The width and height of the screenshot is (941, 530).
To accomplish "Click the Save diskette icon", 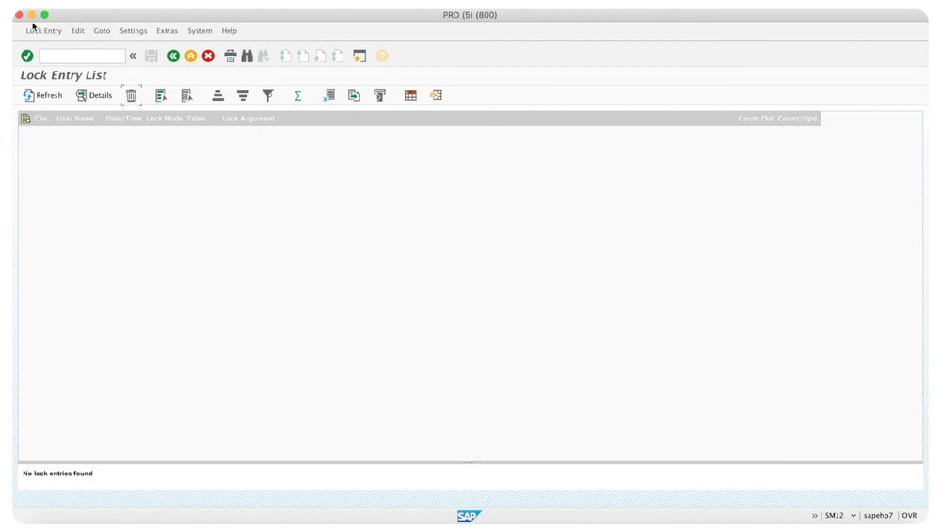I will coord(152,56).
